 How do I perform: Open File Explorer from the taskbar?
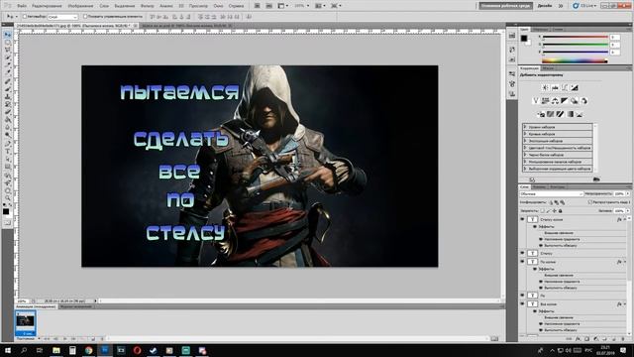pos(56,350)
